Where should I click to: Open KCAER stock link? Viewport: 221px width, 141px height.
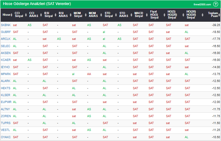[6, 60]
